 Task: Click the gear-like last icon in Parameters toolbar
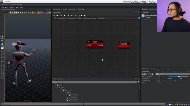(x=153, y=74)
